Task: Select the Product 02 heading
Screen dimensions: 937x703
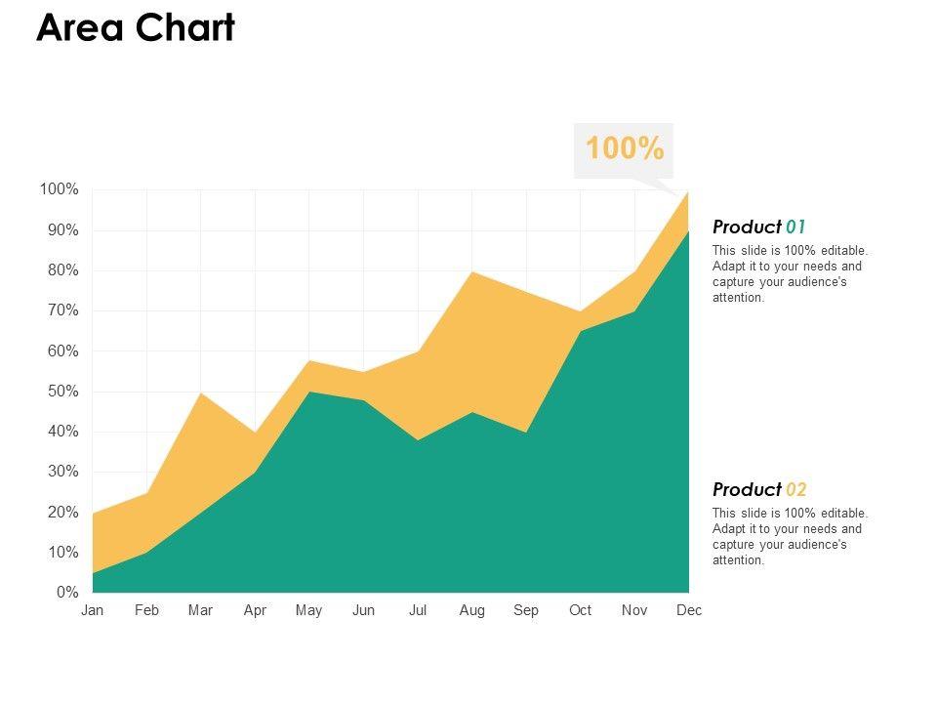Action: 759,490
